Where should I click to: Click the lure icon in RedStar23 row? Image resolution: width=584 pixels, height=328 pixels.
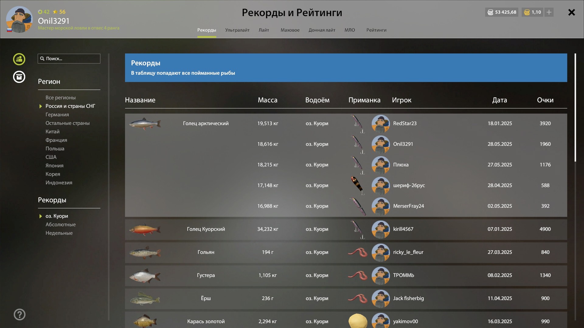click(358, 124)
